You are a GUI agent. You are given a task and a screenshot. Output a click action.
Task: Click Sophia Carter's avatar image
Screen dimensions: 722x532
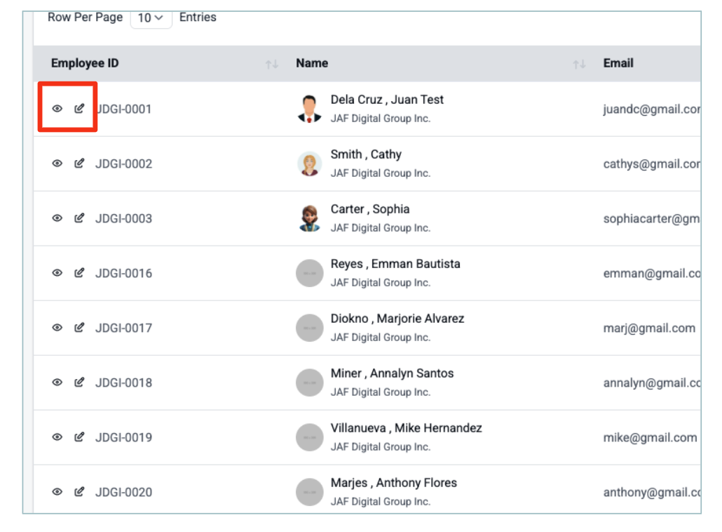point(309,219)
